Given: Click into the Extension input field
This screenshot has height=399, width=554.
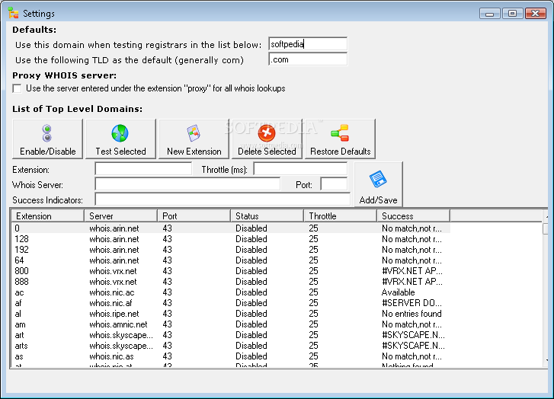Looking at the screenshot, I should pyautogui.click(x=143, y=169).
